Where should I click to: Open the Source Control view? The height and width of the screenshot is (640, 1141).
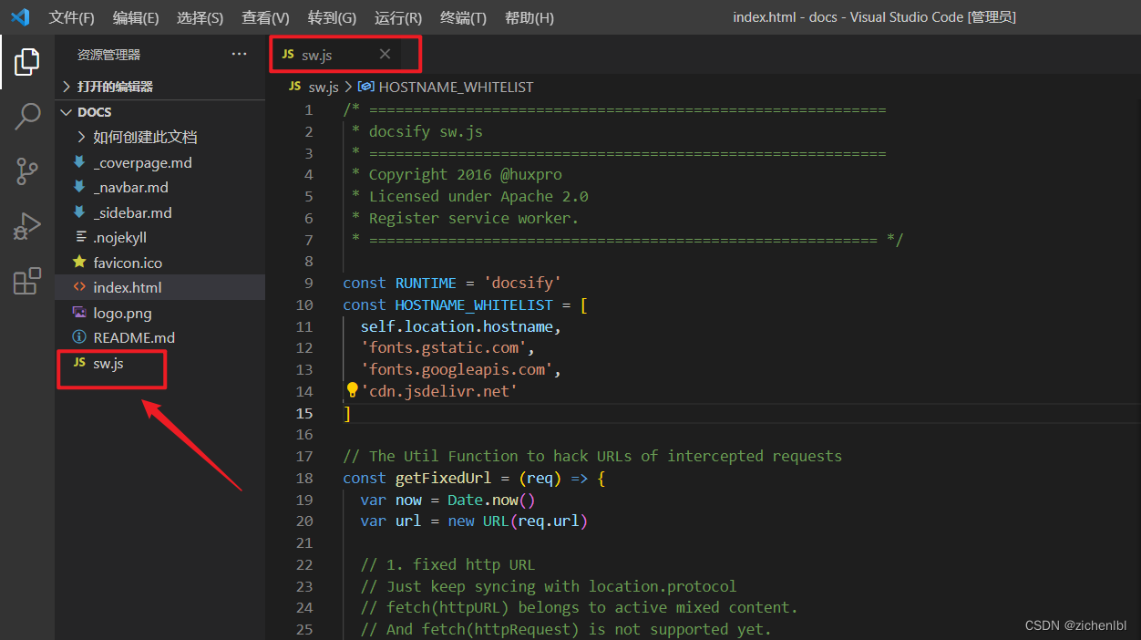(27, 171)
